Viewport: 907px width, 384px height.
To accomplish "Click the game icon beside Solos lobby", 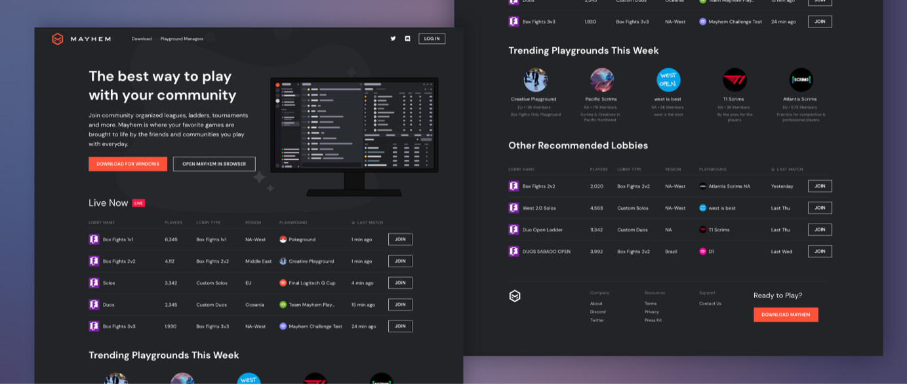I will pos(94,283).
